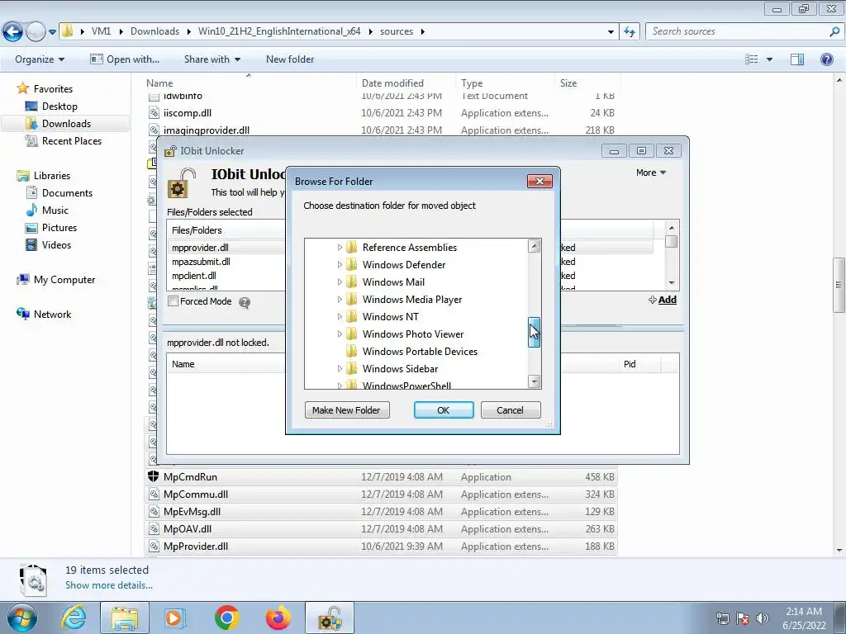The width and height of the screenshot is (846, 634).
Task: Open Windows Media Player from taskbar
Action: pyautogui.click(x=175, y=617)
